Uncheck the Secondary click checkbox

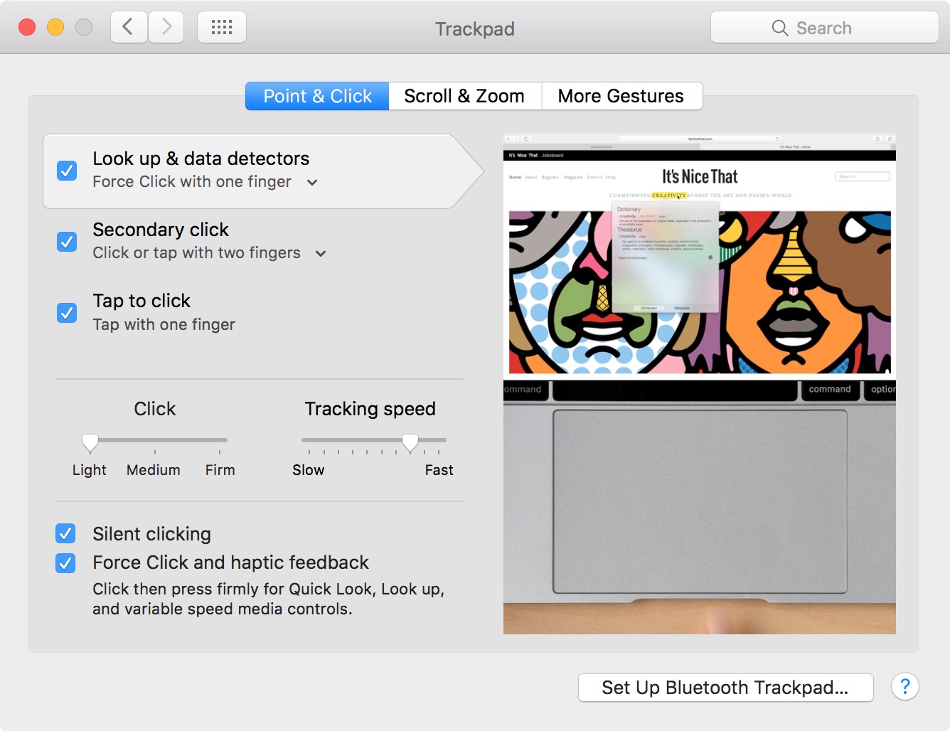(67, 242)
